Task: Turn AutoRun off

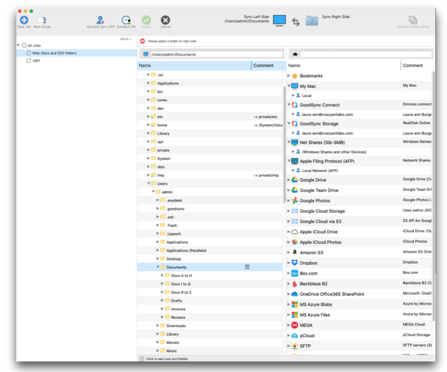Action: coord(126,20)
